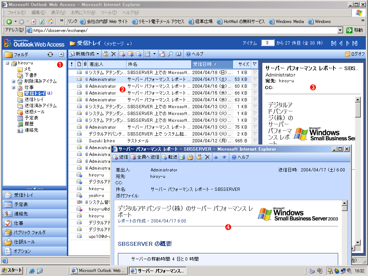Go to previous page of messages

coord(341,43)
